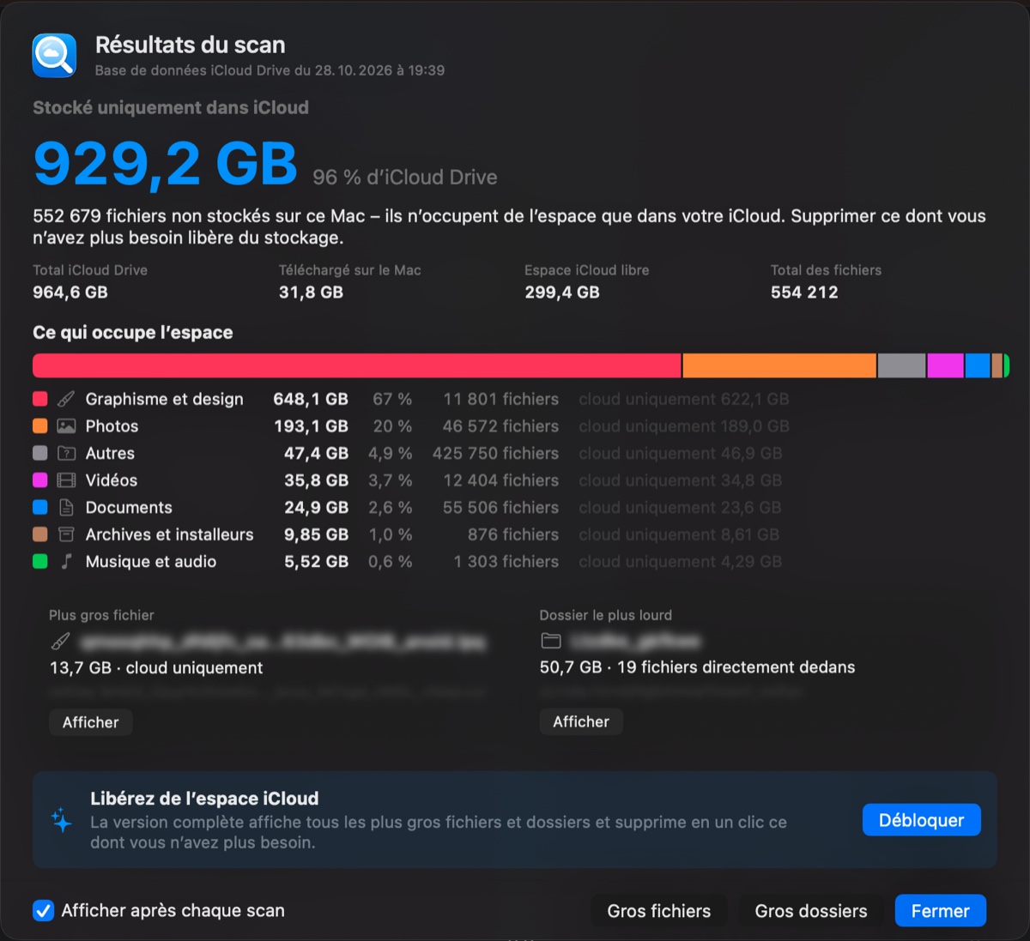Click the 13,7 GB · cloud uniquement text

(156, 668)
